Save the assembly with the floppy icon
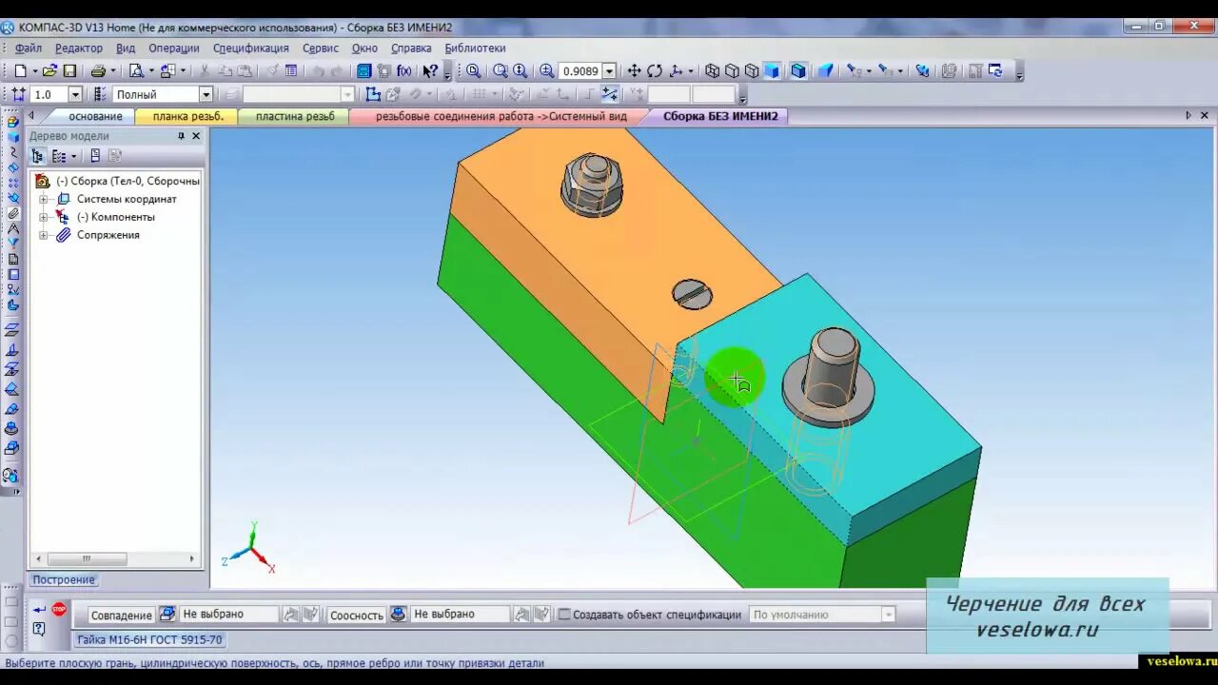 tap(69, 70)
